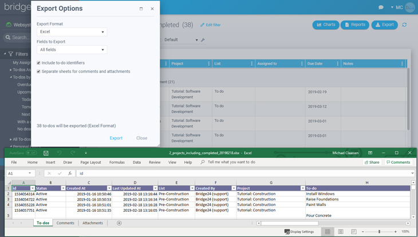Click Export in the Export Options dialog
The width and height of the screenshot is (418, 237).
(x=116, y=138)
